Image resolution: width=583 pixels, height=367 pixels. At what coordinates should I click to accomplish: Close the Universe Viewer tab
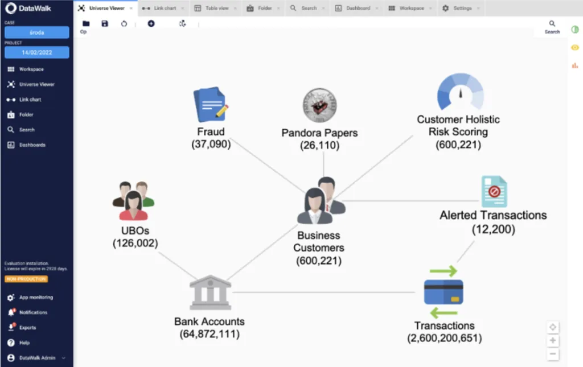point(131,8)
